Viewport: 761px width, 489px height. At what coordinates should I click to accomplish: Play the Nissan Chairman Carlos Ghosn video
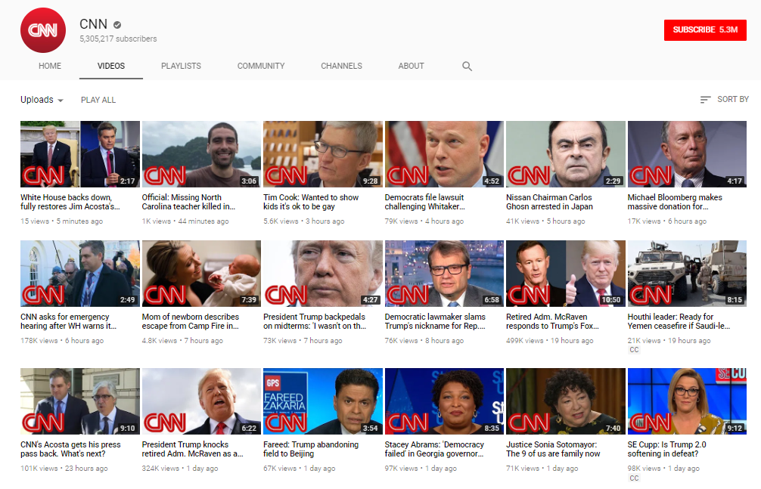pos(565,154)
